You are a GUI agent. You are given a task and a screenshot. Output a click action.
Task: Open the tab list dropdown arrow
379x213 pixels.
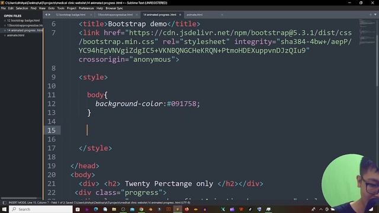375,15
